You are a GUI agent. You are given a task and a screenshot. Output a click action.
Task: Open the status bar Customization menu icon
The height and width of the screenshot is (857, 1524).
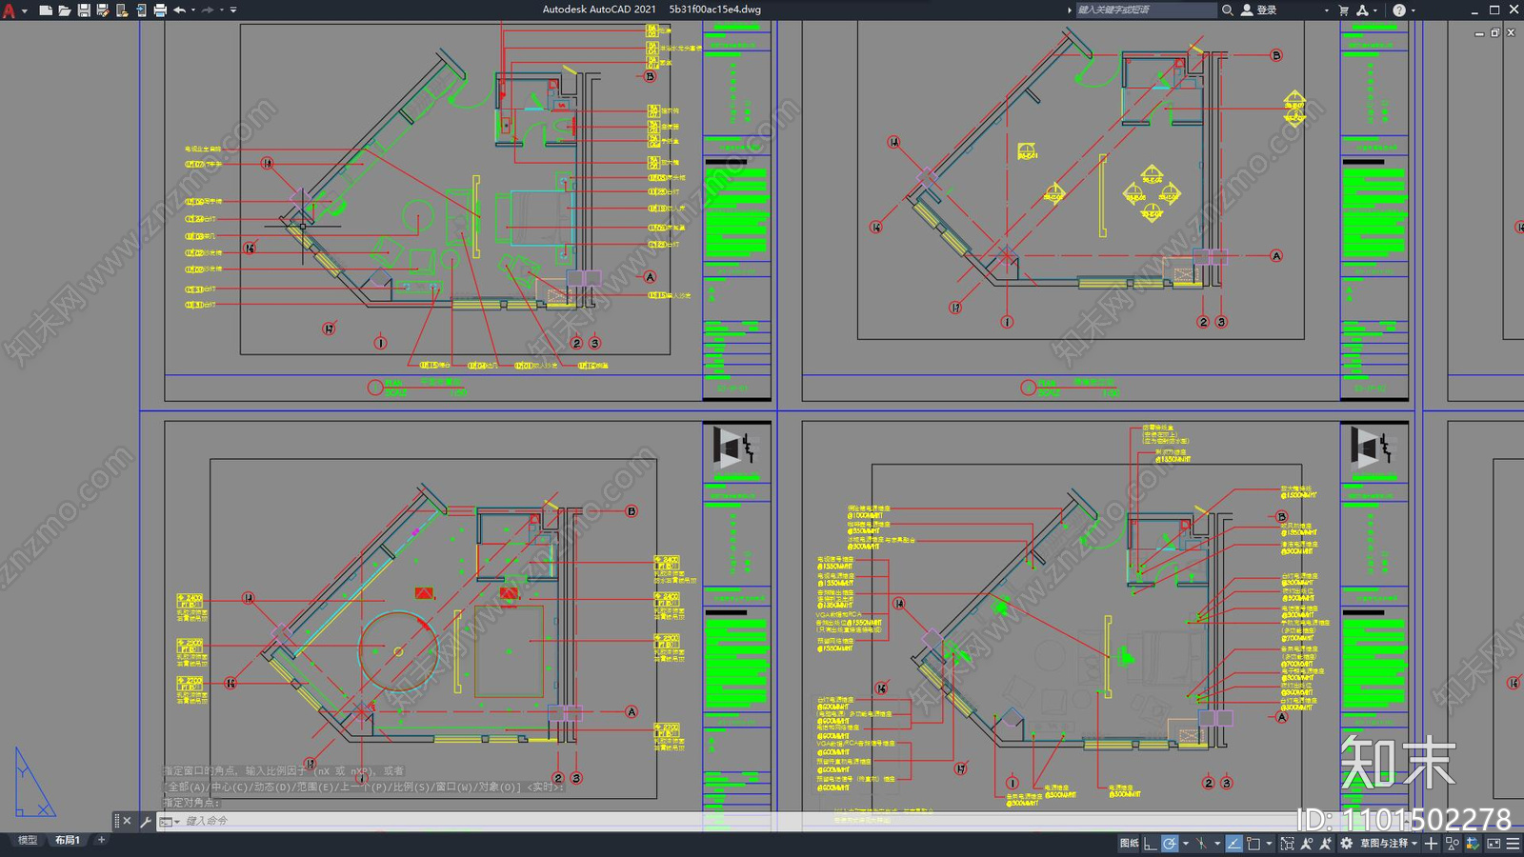pyautogui.click(x=1513, y=844)
